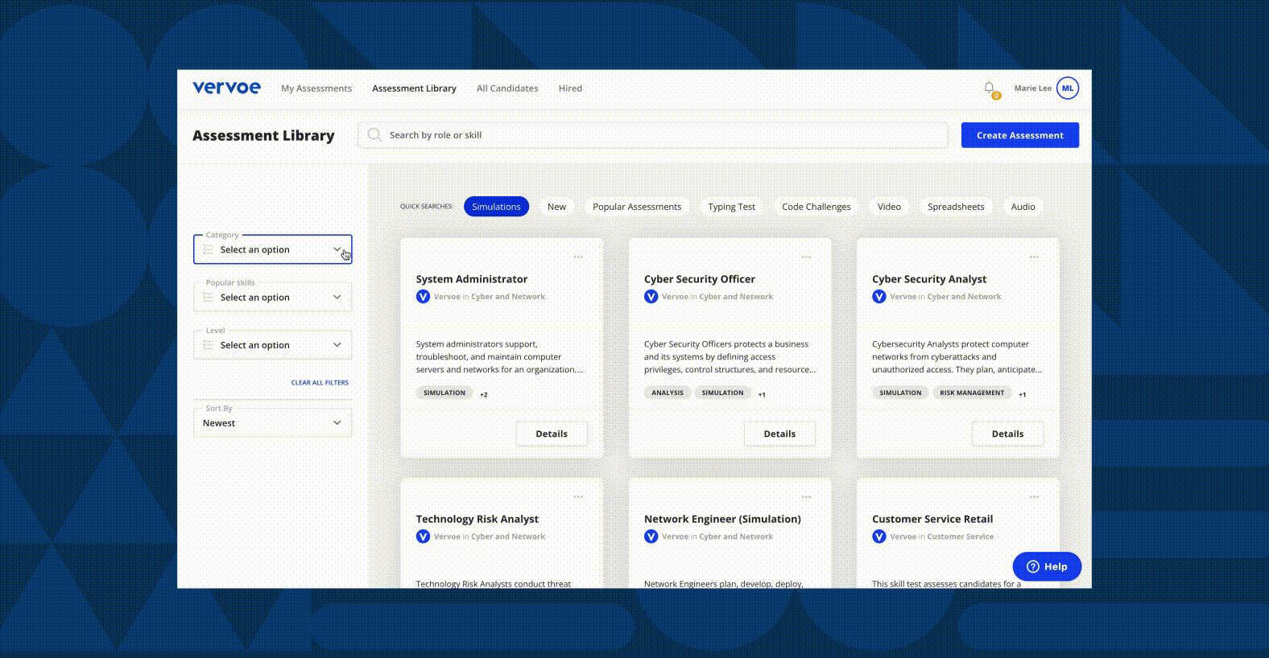Open the Hired tab
1269x658 pixels.
click(570, 88)
